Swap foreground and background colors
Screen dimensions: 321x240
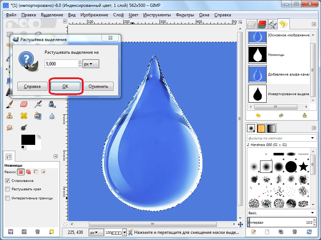[x=38, y=137]
